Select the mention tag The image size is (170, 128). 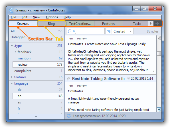tap(24, 58)
